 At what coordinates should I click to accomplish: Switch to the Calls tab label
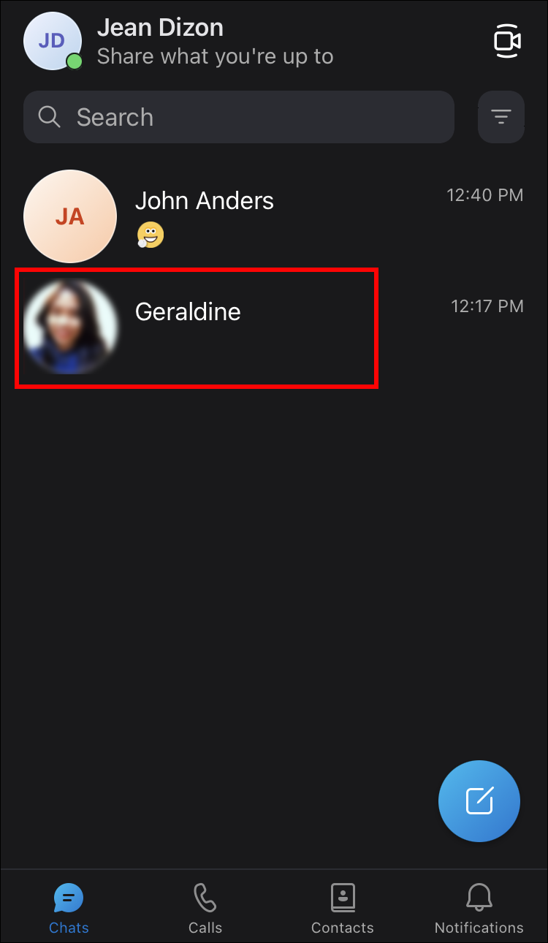click(x=205, y=928)
